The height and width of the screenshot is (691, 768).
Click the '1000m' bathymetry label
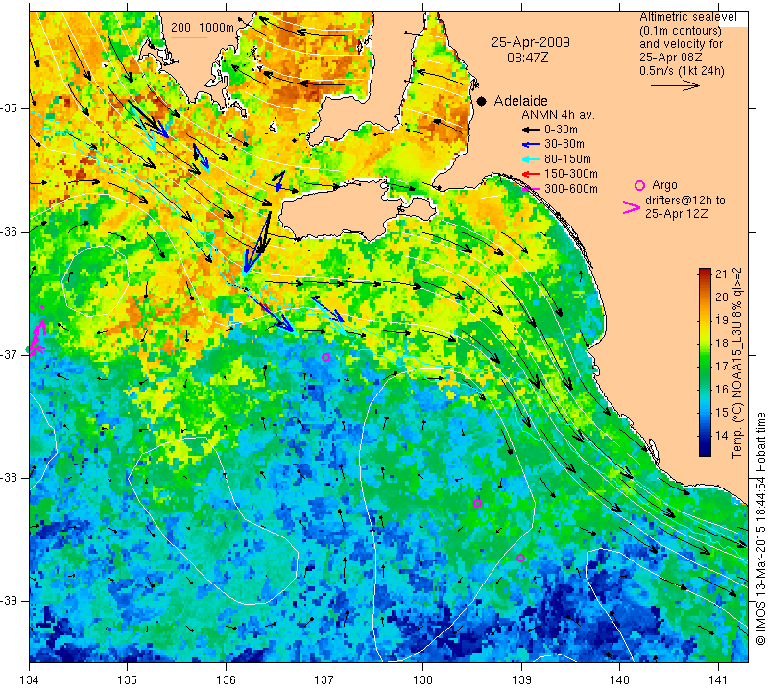tap(217, 28)
